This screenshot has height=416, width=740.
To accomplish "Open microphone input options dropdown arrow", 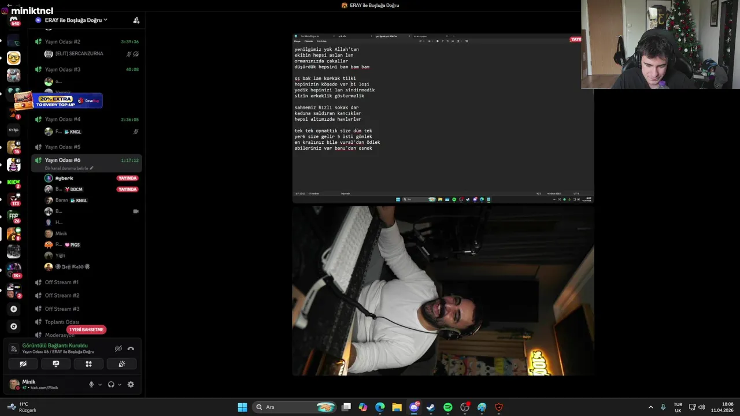I will pos(99,385).
